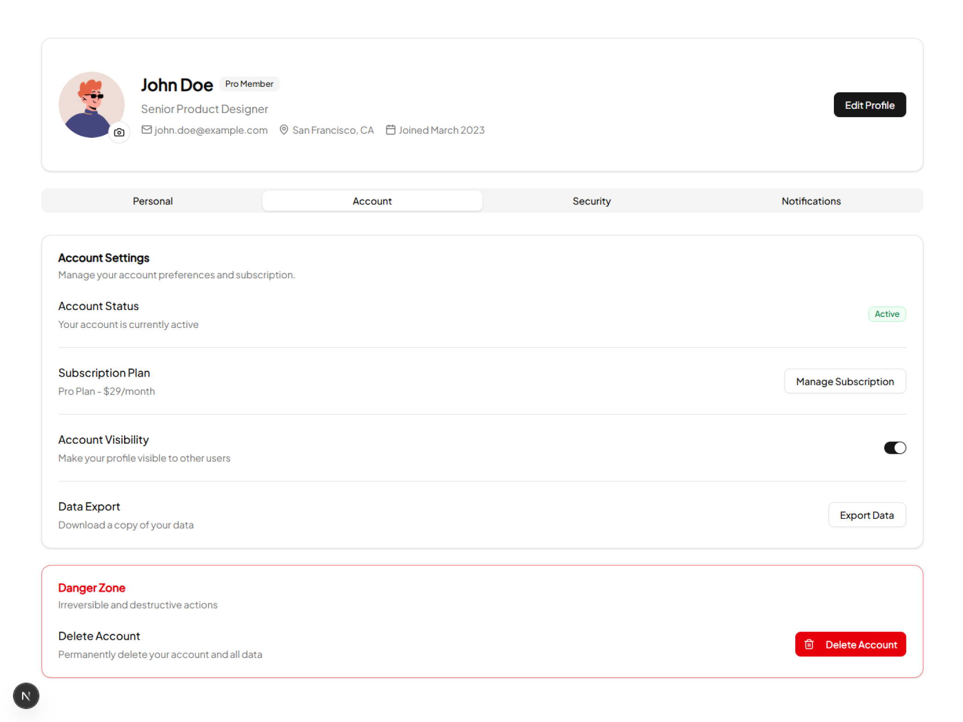Go to the Notifications tab
963x722 pixels.
[x=811, y=201]
